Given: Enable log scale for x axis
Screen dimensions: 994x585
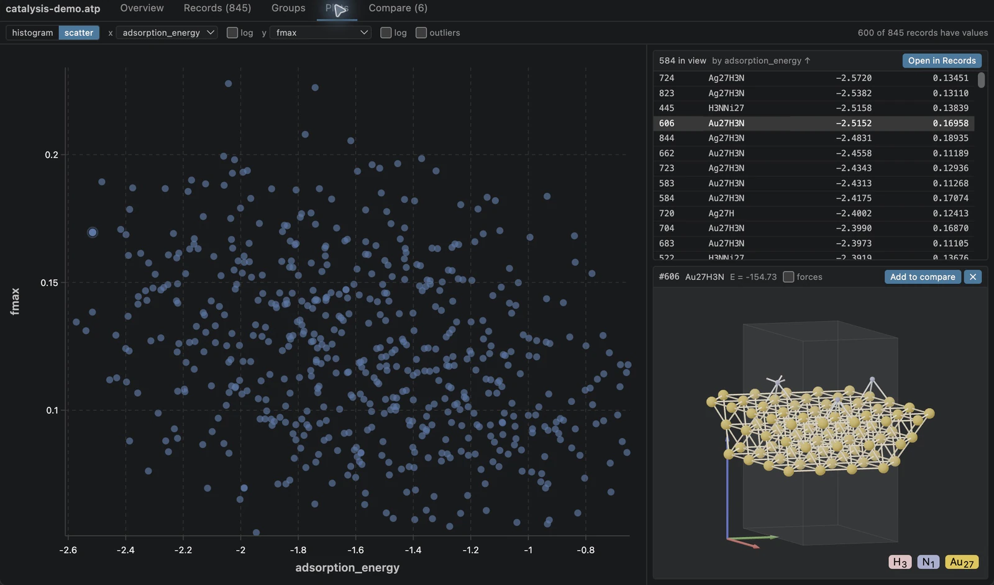Looking at the screenshot, I should click(x=232, y=33).
